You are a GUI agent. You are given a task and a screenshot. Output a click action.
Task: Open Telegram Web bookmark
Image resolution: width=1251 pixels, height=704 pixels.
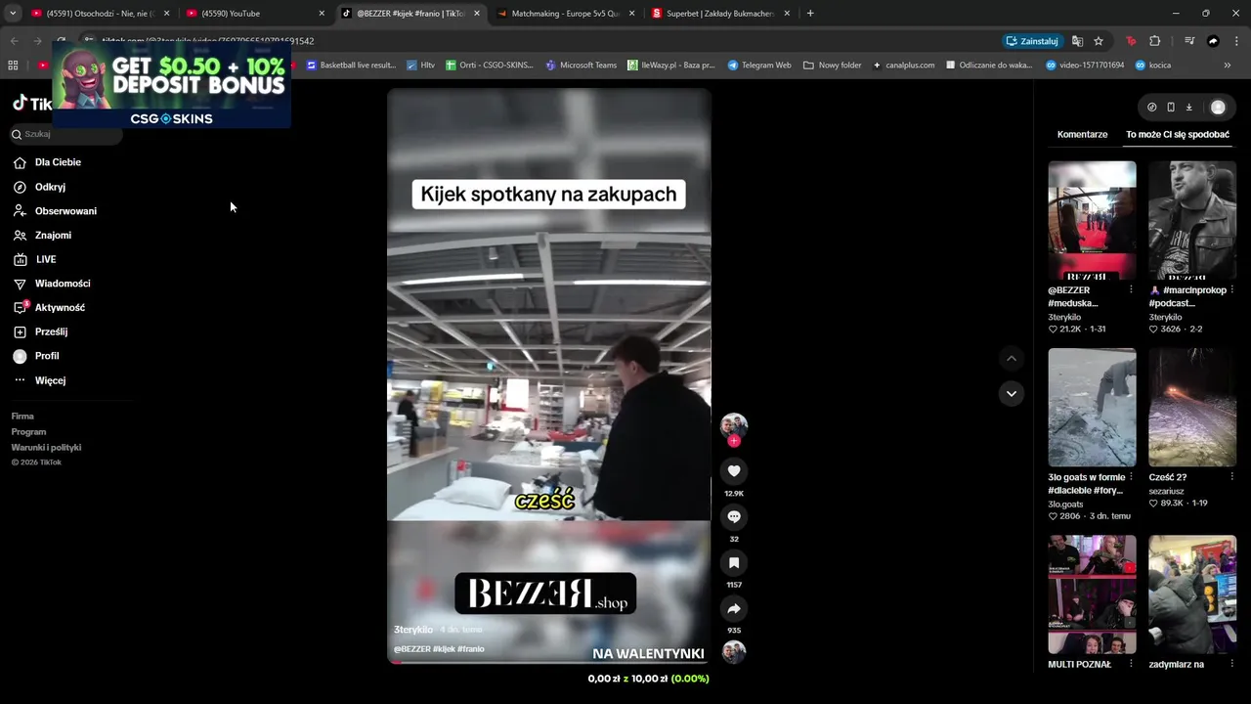pyautogui.click(x=759, y=66)
